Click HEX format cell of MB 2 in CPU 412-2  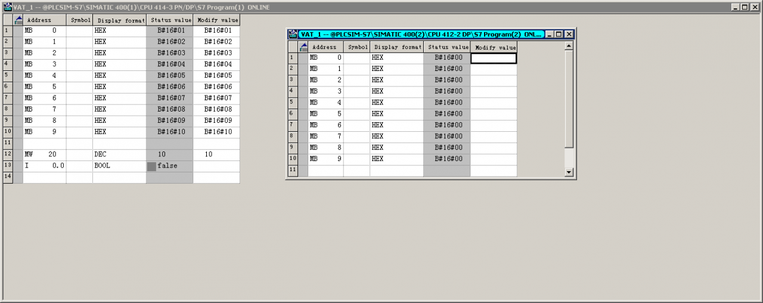coord(396,80)
